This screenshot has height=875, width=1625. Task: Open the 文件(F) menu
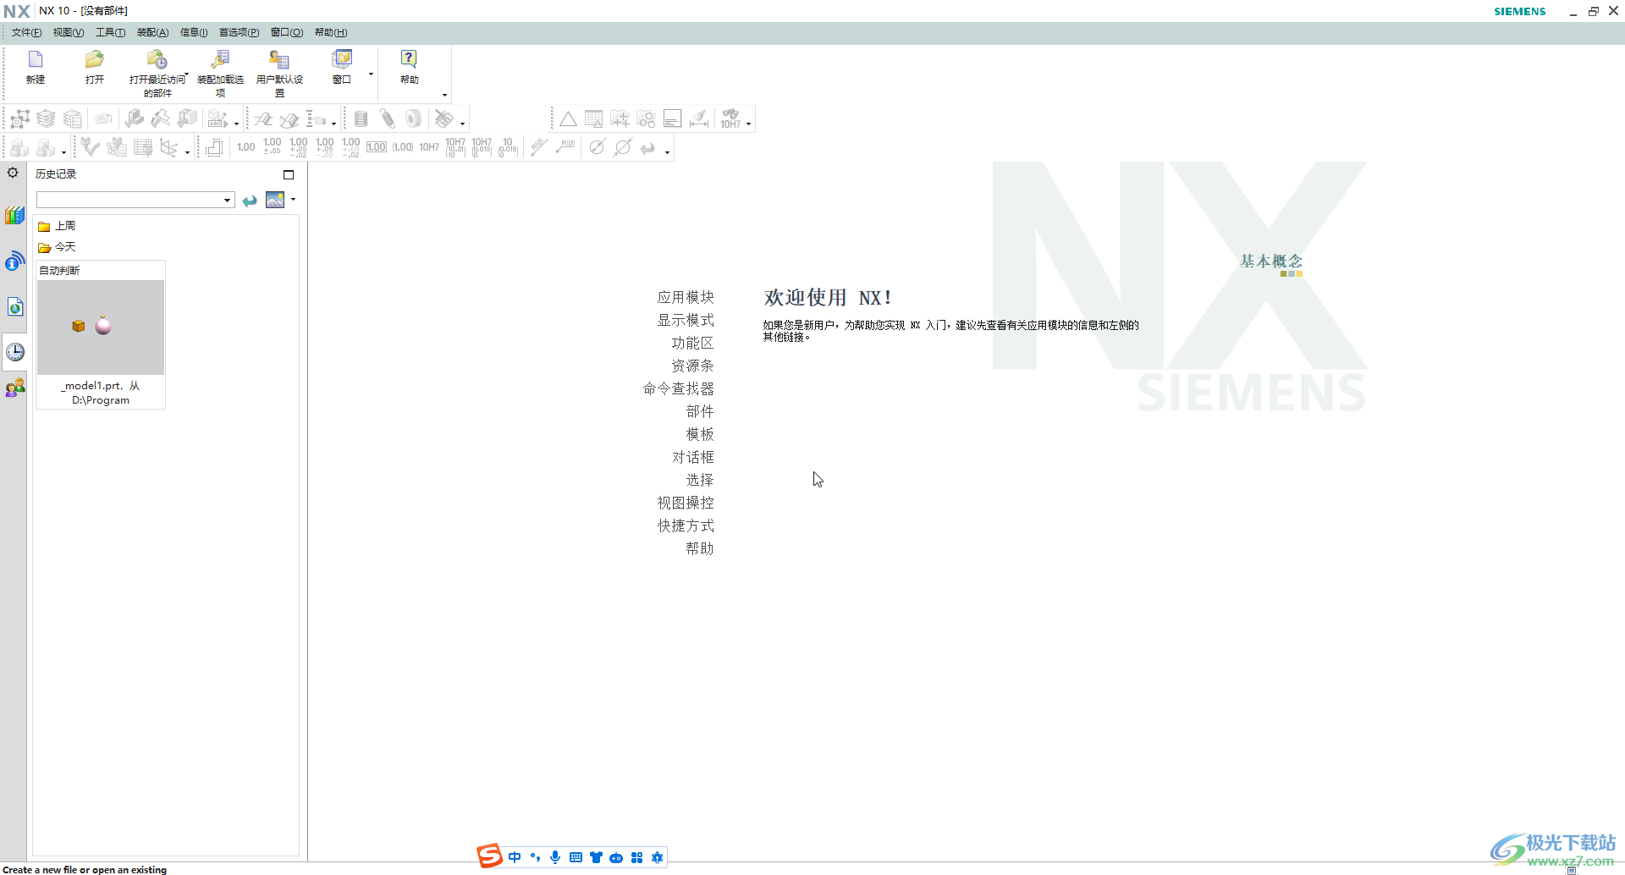click(x=26, y=32)
